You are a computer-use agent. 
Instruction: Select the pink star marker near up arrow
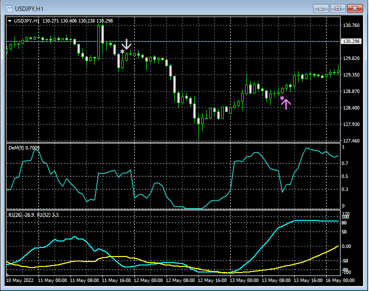(282, 98)
